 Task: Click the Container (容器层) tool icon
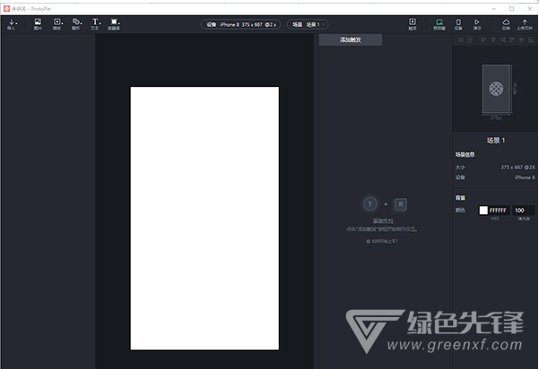click(115, 23)
